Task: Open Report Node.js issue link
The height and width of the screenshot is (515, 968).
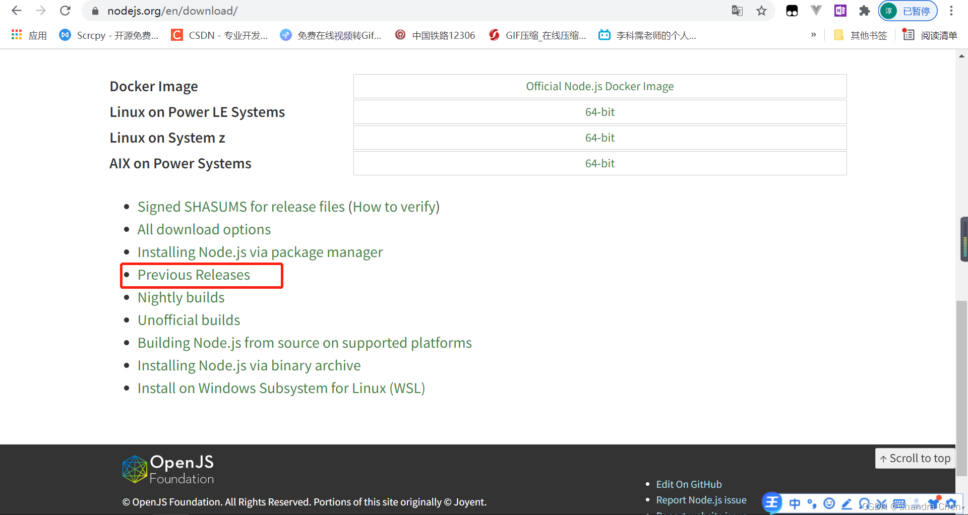Action: tap(701, 500)
